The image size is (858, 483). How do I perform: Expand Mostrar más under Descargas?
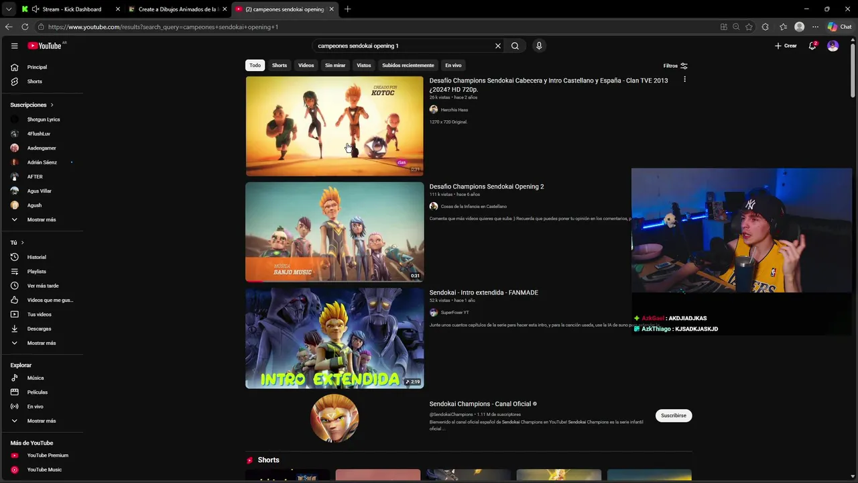pyautogui.click(x=42, y=343)
